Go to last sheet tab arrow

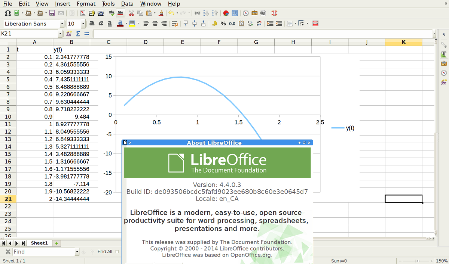click(x=23, y=243)
